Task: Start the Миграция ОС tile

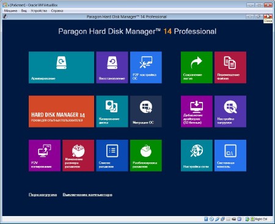Action: tap(146, 112)
